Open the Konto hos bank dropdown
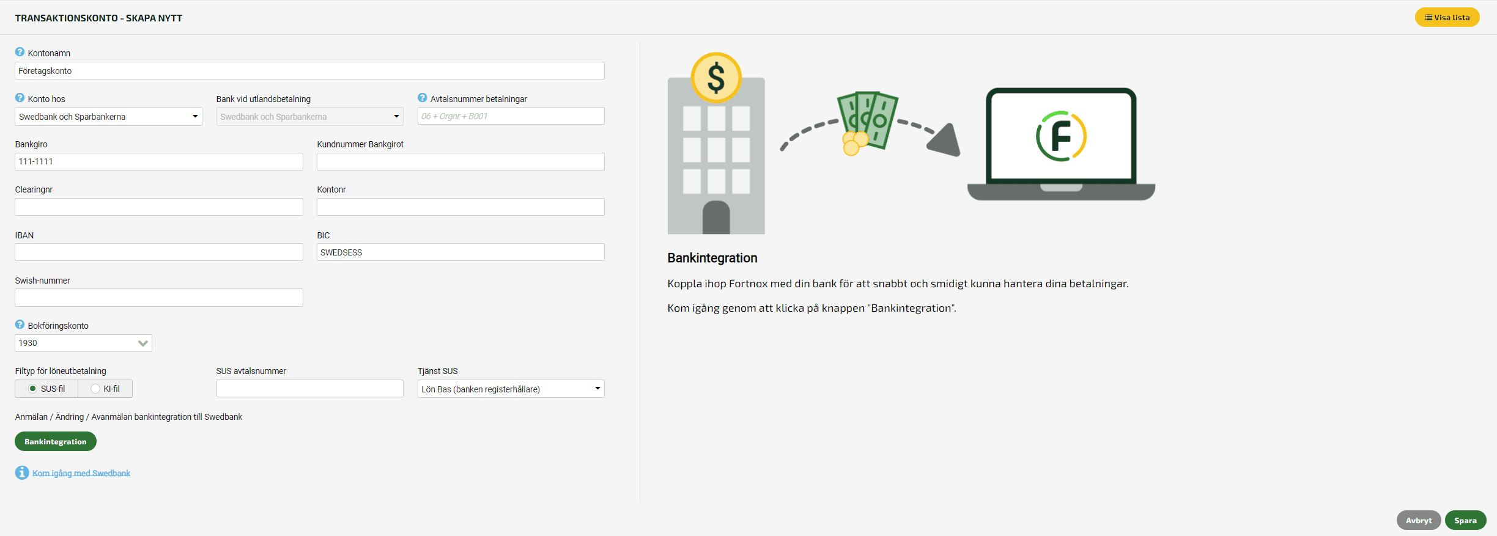 click(x=108, y=117)
